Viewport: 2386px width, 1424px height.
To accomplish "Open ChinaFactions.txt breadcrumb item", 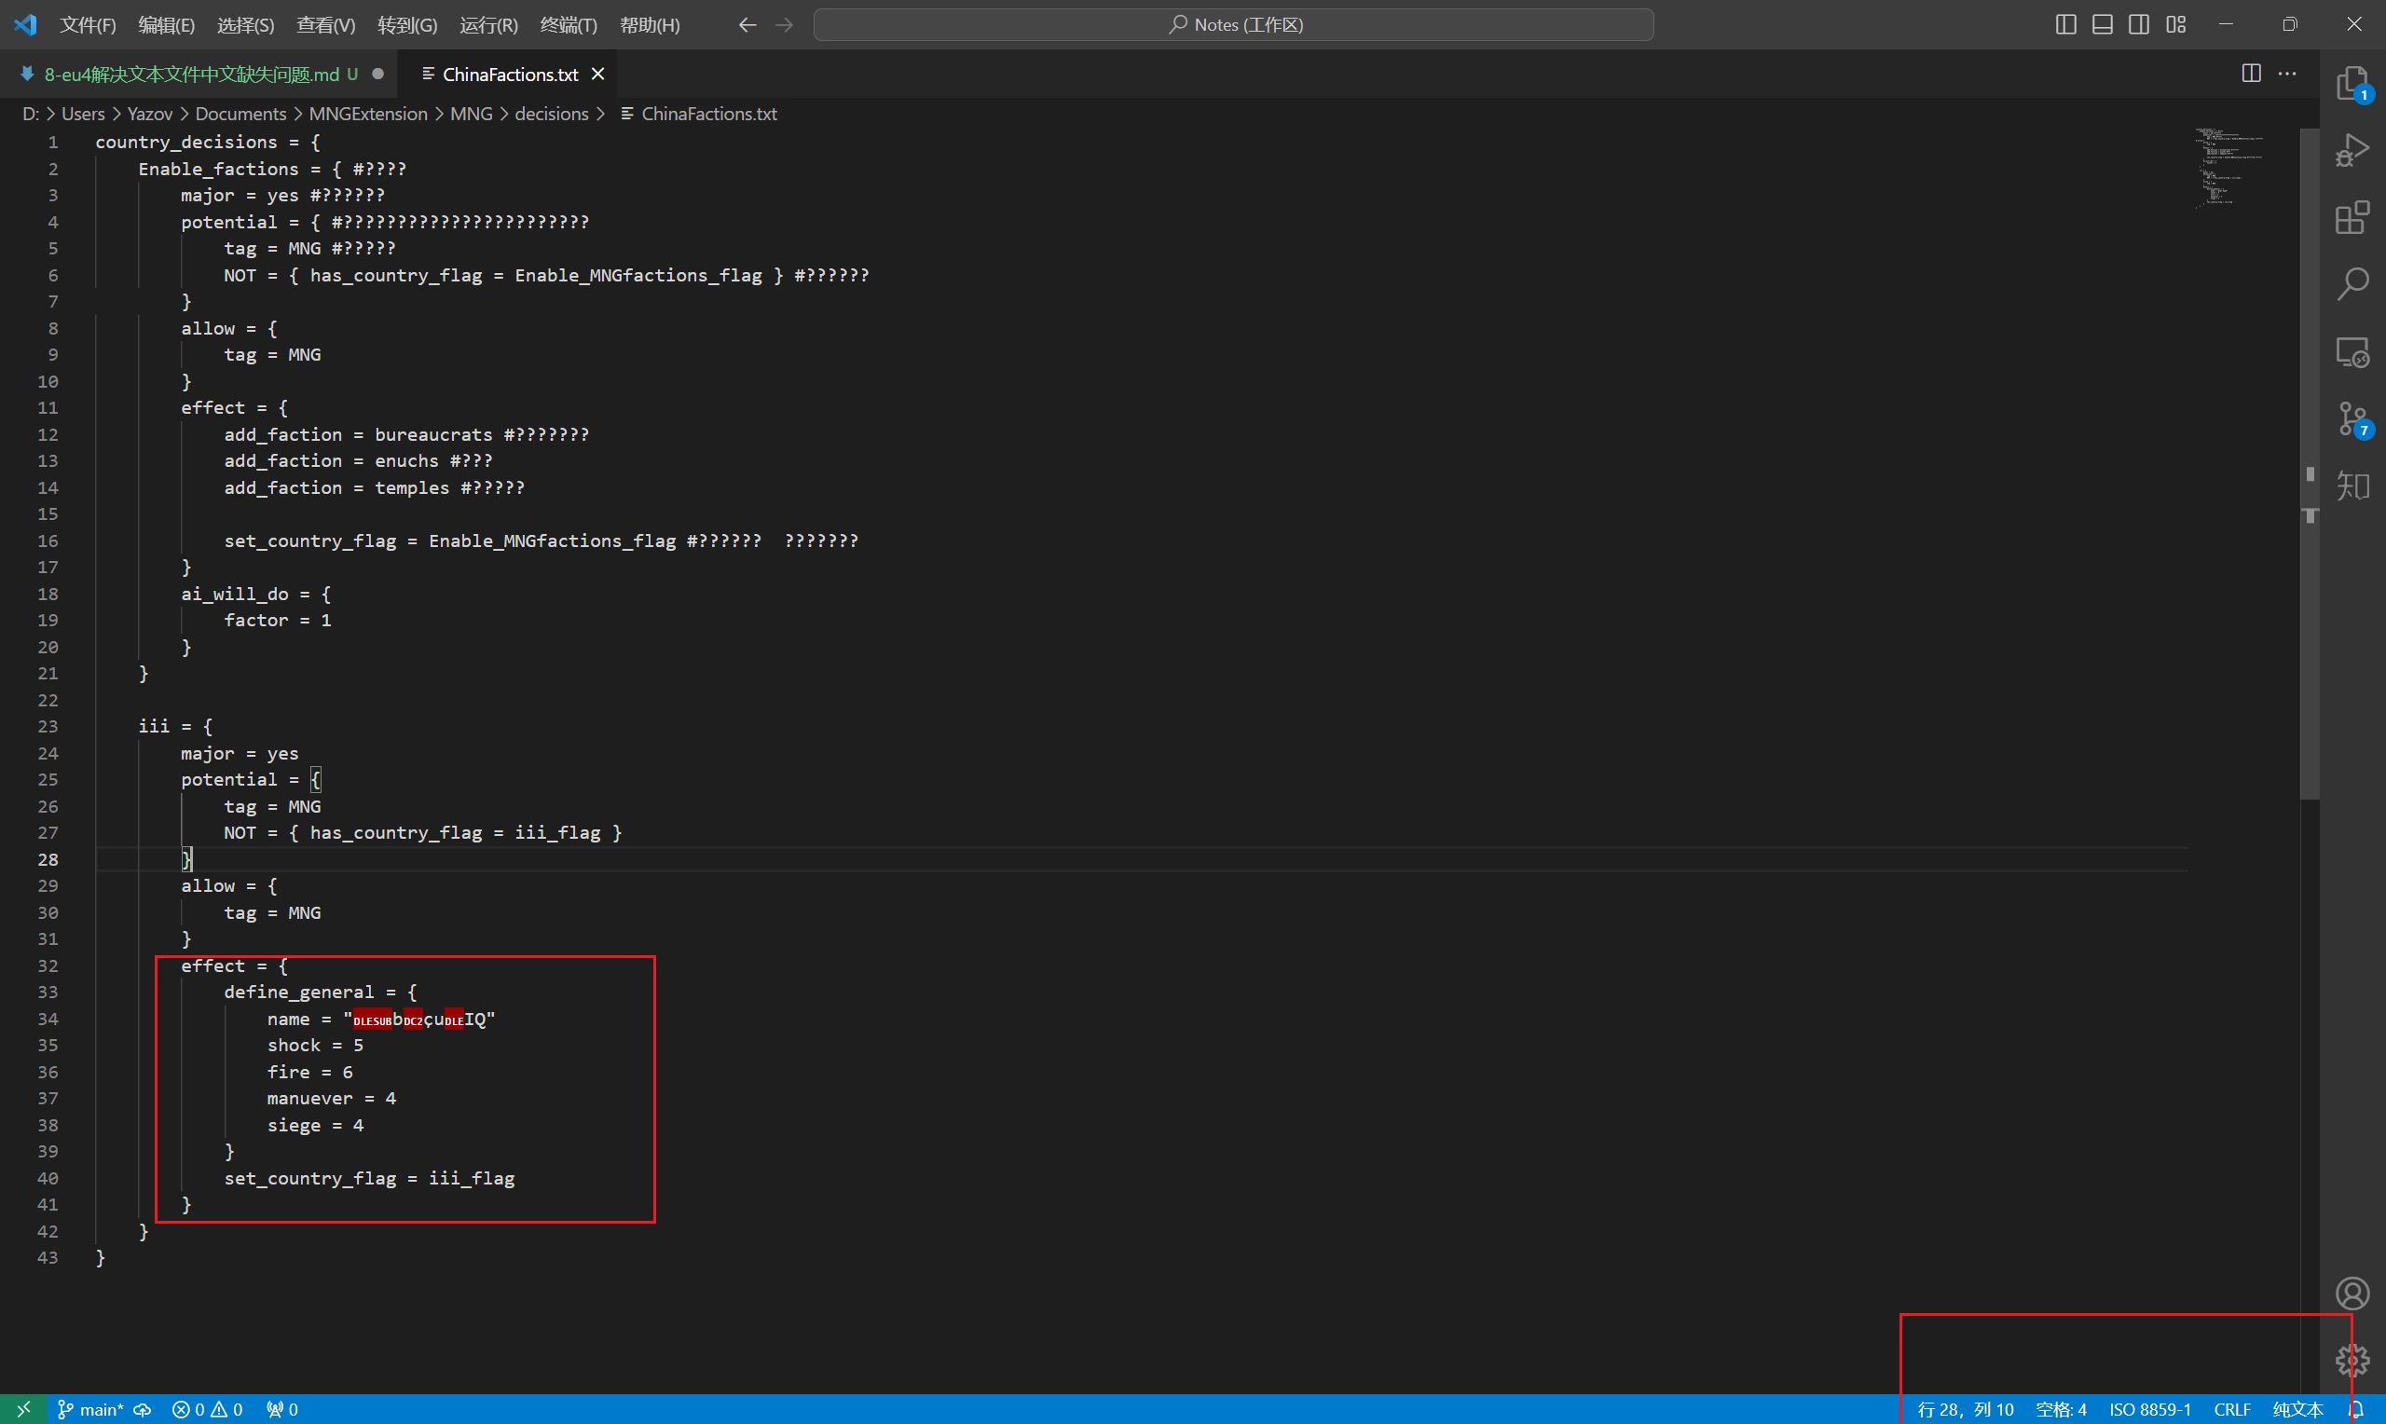I will (x=698, y=113).
